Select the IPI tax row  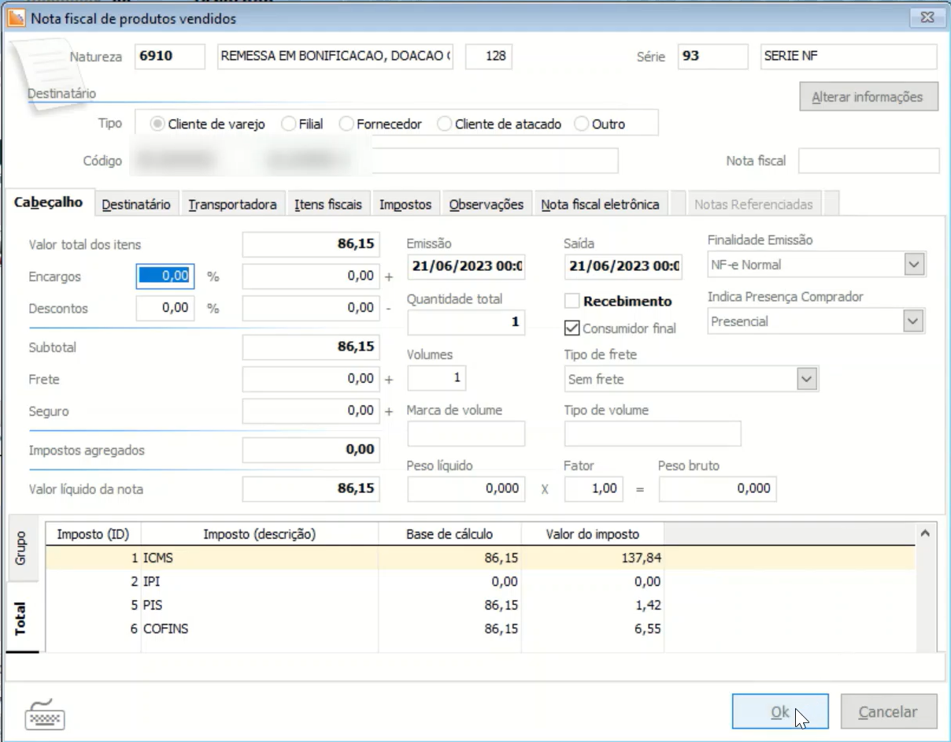click(480, 581)
